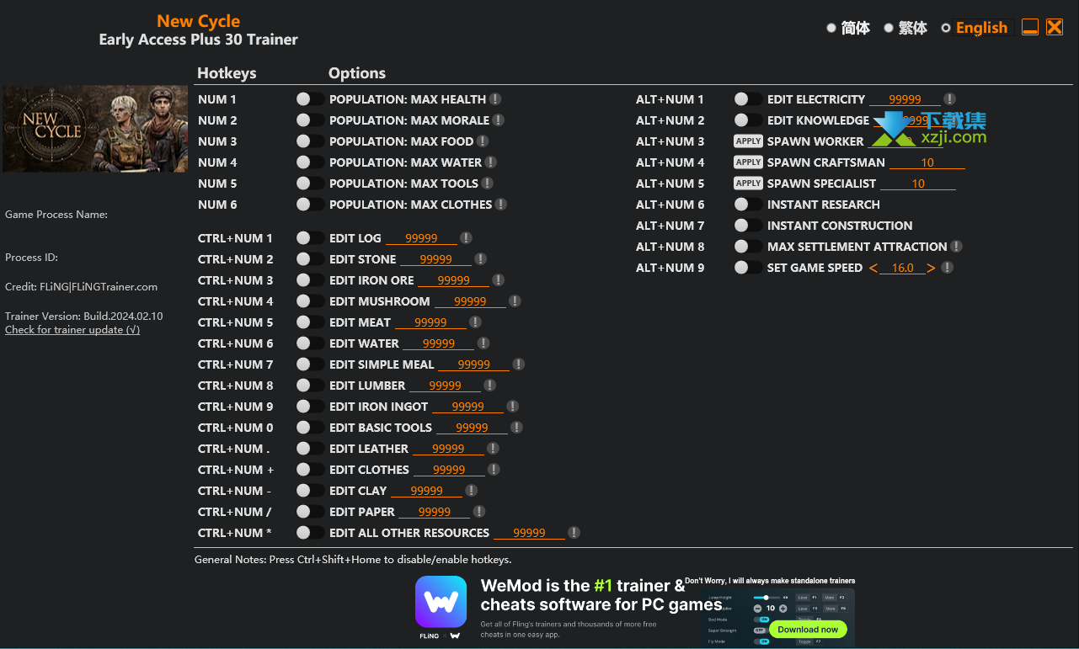Show info for Population: Max Water
Viewport: 1079px width, 649px height.
coord(491,162)
